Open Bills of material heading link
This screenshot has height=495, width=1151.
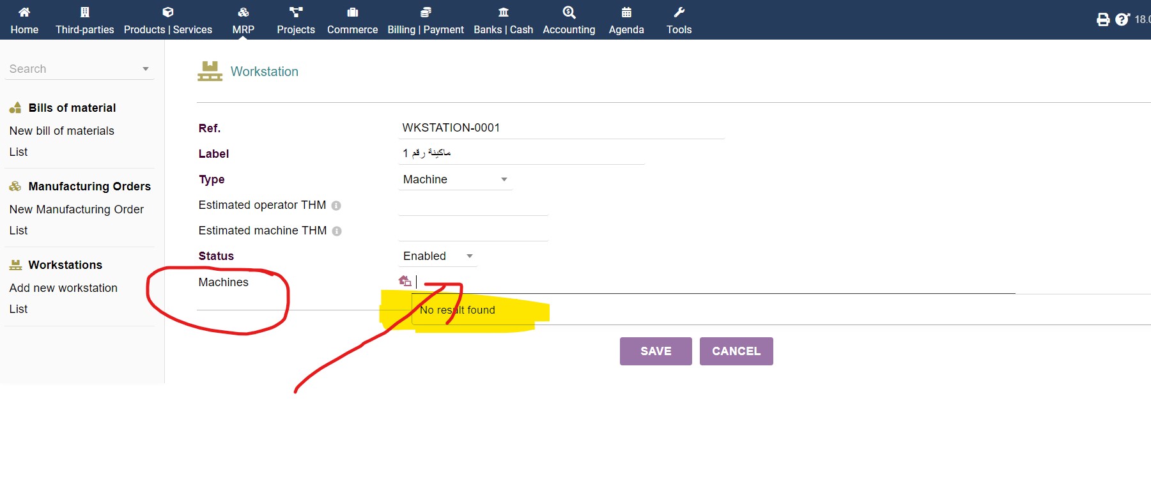[72, 108]
